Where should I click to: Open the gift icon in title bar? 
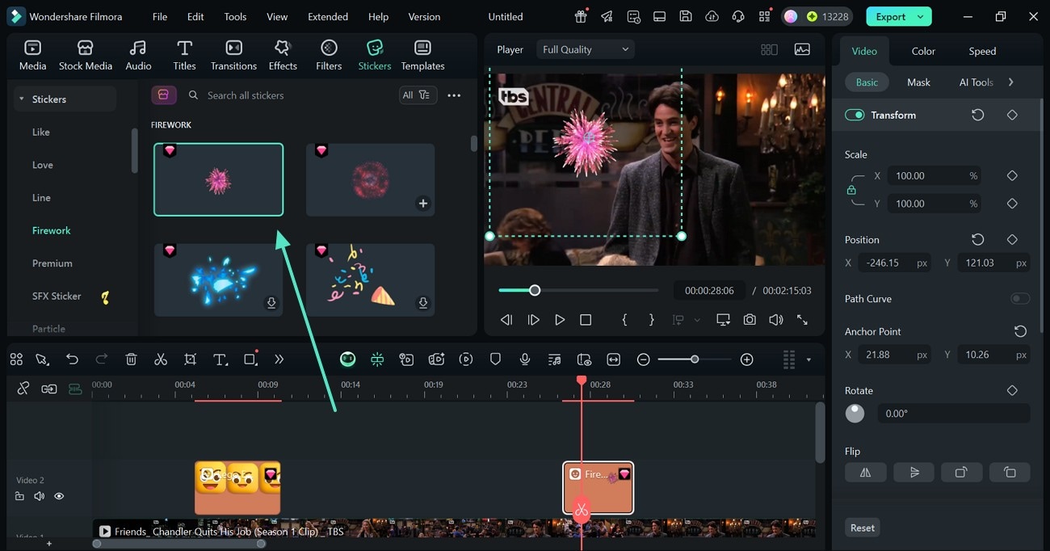pyautogui.click(x=581, y=16)
